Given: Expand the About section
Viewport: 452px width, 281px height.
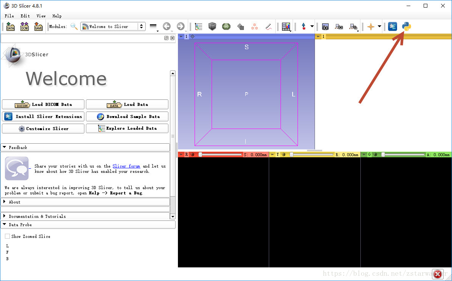Looking at the screenshot, I should tap(85, 202).
